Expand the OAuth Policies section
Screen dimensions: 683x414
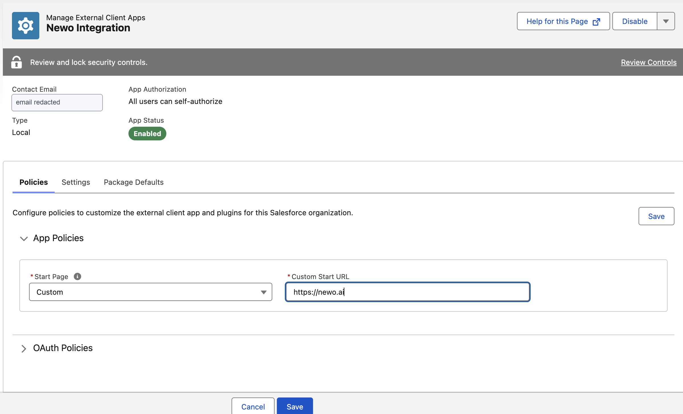24,348
